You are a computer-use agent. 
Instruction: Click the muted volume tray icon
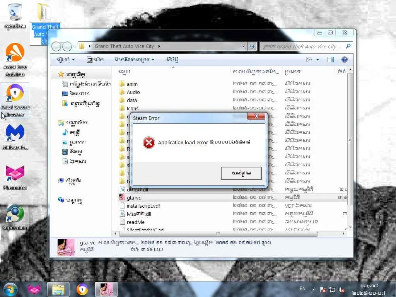coord(342,290)
